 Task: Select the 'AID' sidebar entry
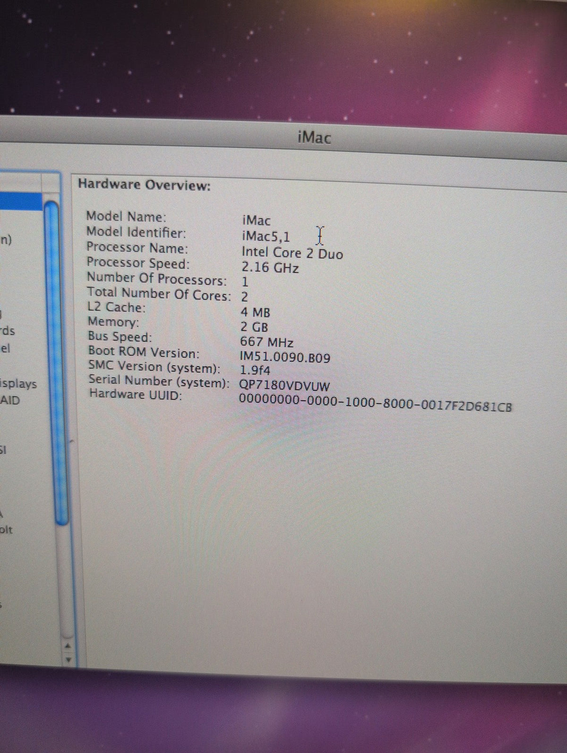coord(10,400)
